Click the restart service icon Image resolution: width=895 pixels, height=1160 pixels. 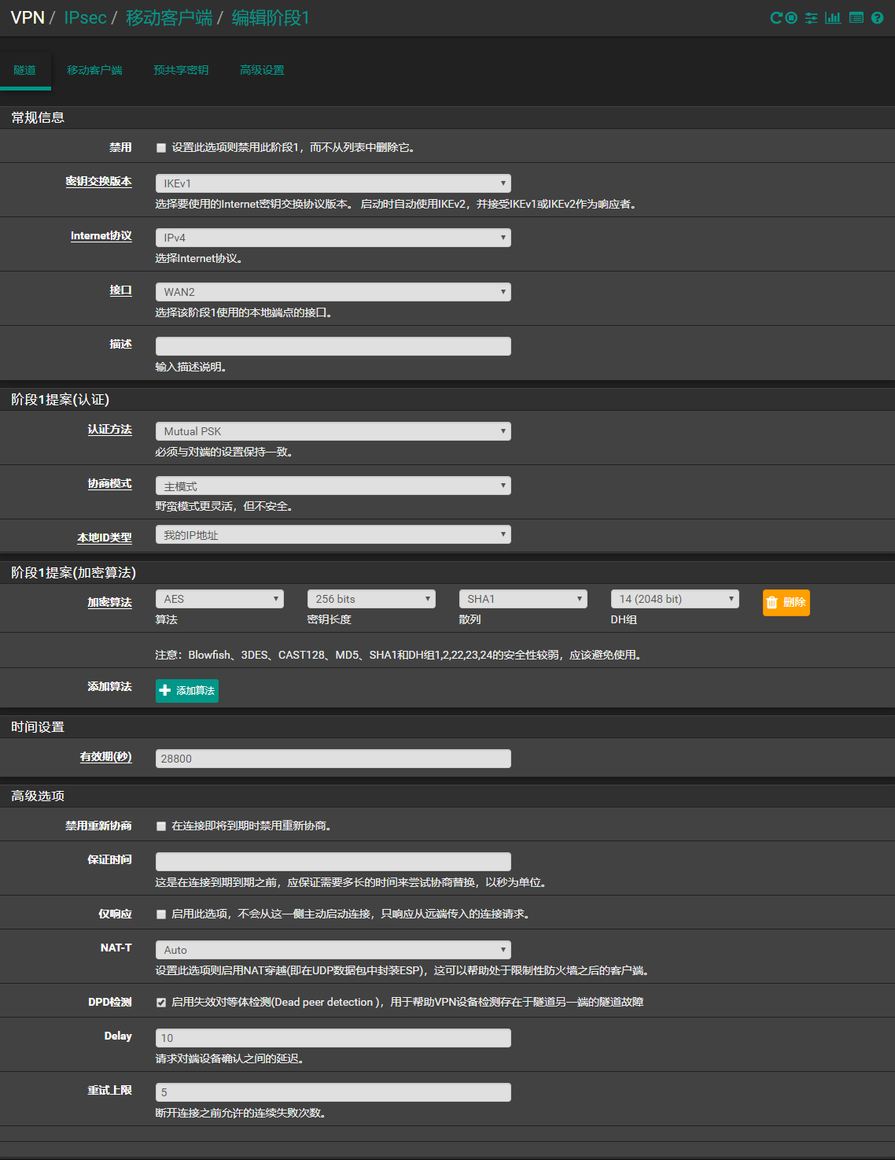[x=775, y=18]
